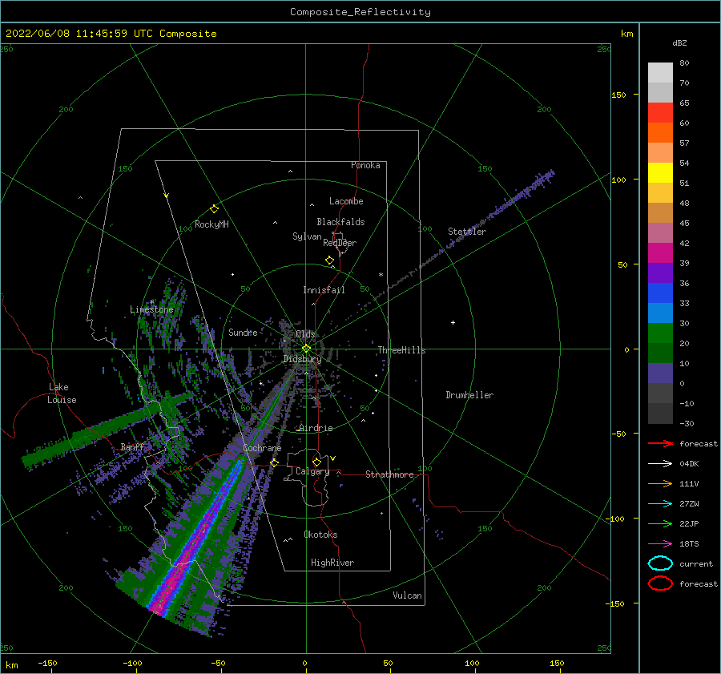
Task: Click the Lacombe label
Action: coord(346,201)
